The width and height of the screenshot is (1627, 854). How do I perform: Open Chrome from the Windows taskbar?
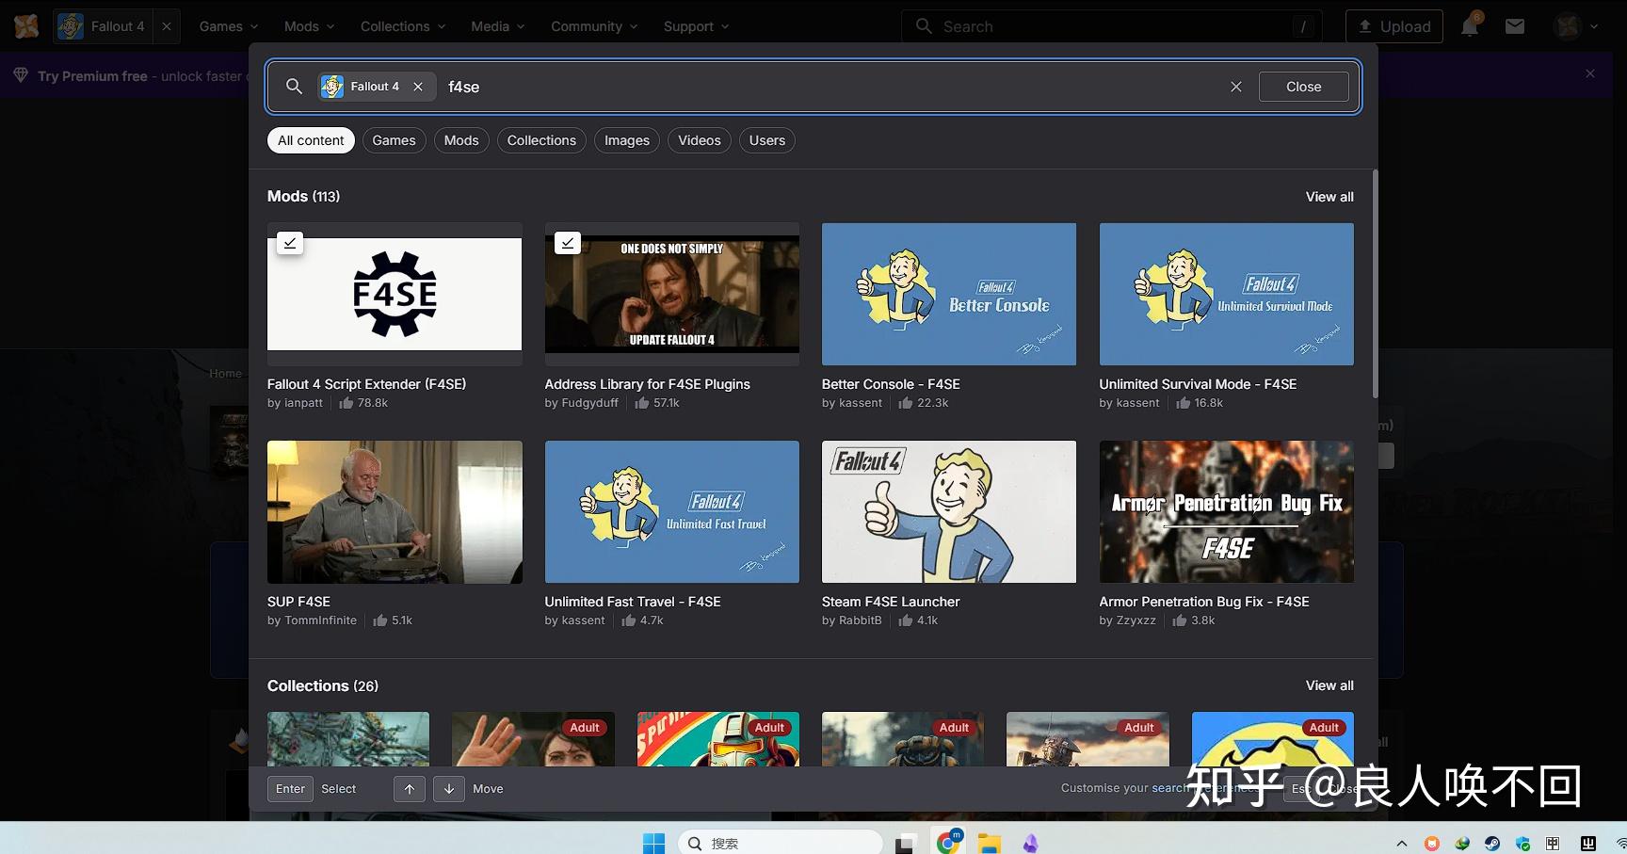[x=949, y=843]
